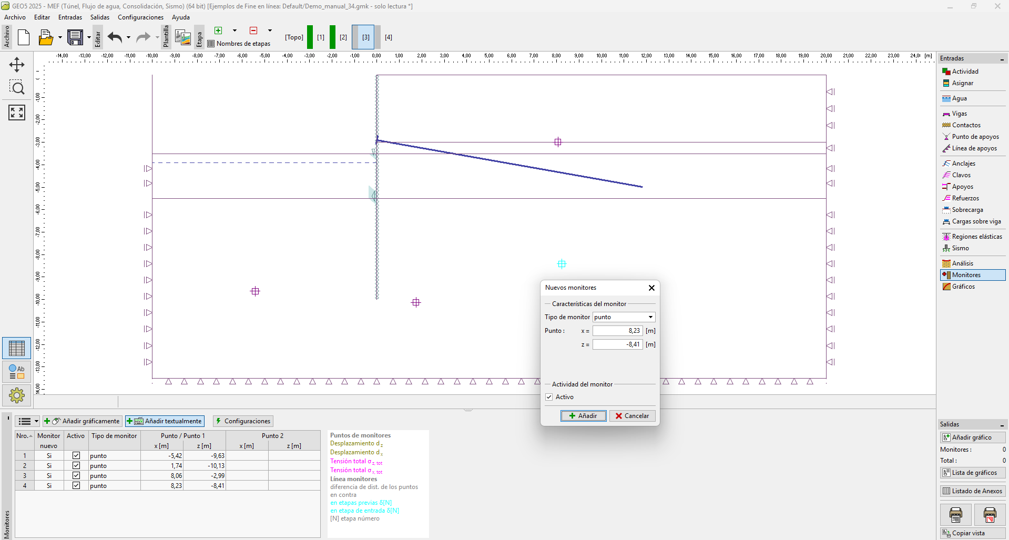This screenshot has width=1009, height=540.
Task: Uncheck the Activo checkbox in dialog
Action: coord(549,397)
